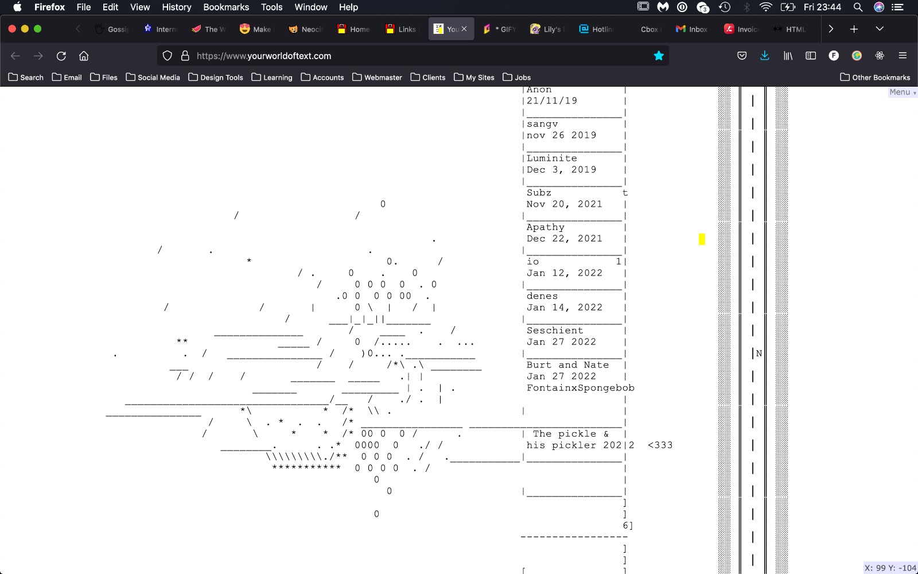The height and width of the screenshot is (574, 918).
Task: Open the Search bookmarks folder
Action: pos(26,77)
